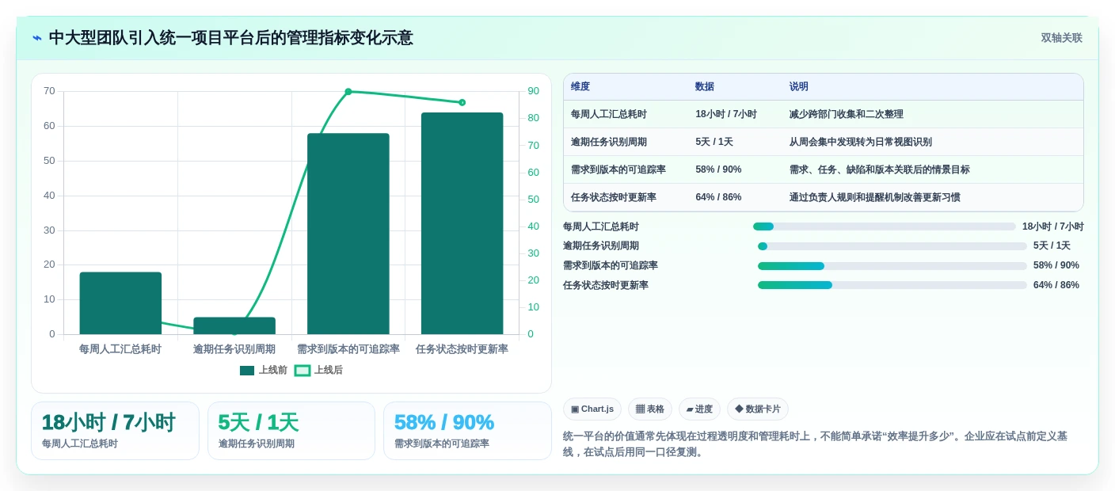Click the x-axis label 每周人工汇总耗时
The image size is (1115, 491).
pyautogui.click(x=120, y=349)
